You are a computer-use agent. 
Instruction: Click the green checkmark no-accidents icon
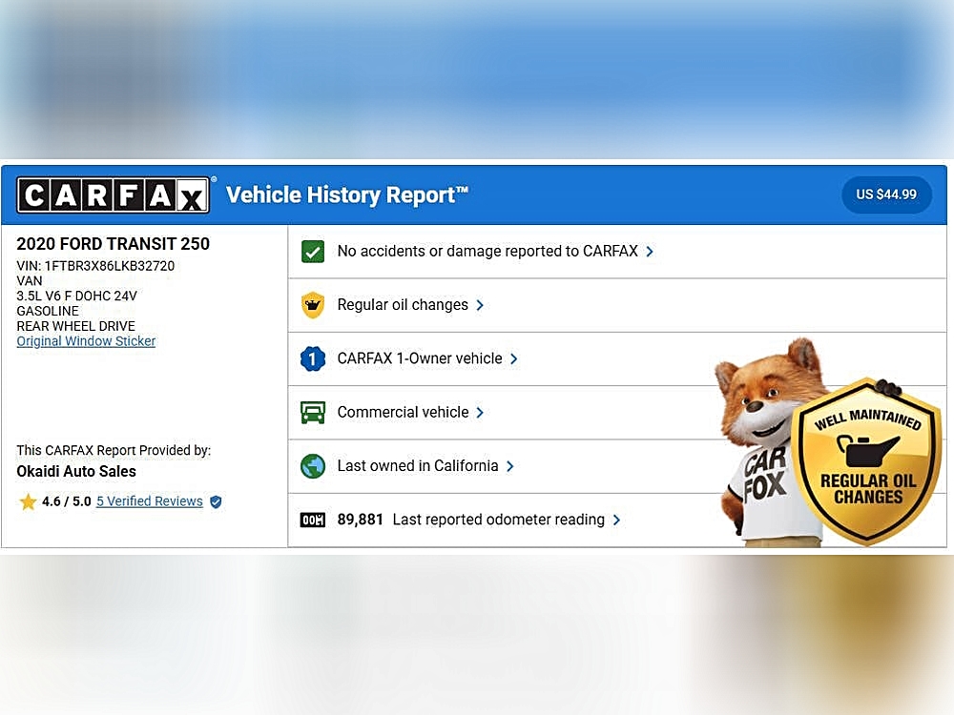[x=313, y=252]
